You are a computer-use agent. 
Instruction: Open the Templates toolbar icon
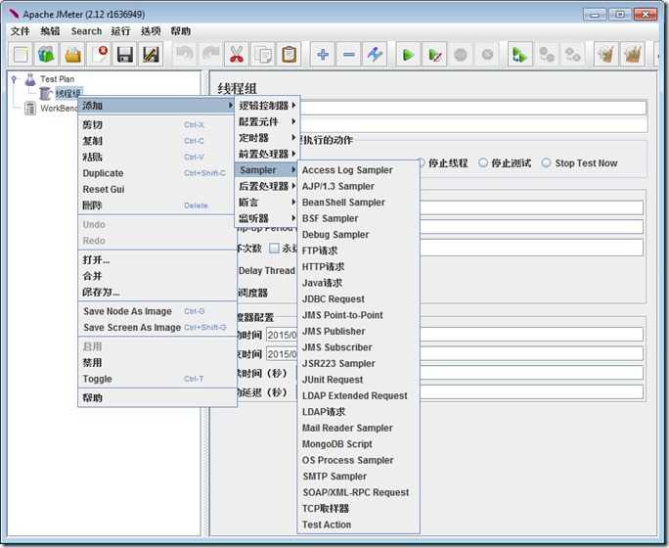[x=47, y=54]
